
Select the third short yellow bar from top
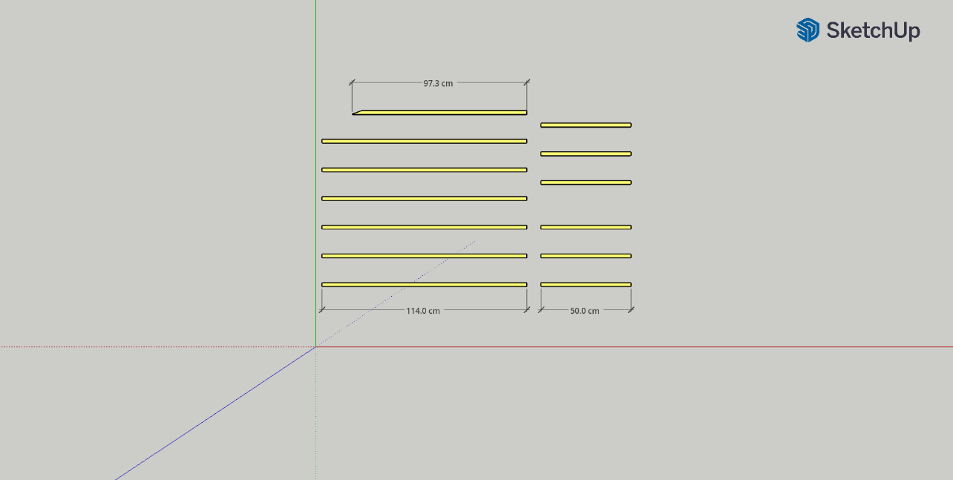586,183
